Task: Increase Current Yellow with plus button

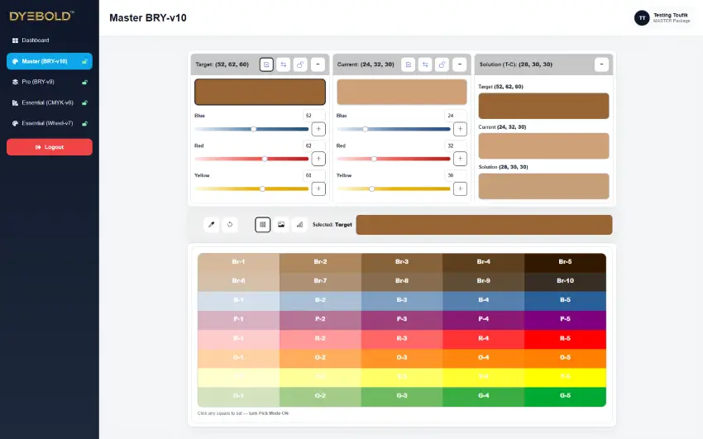Action: point(460,188)
